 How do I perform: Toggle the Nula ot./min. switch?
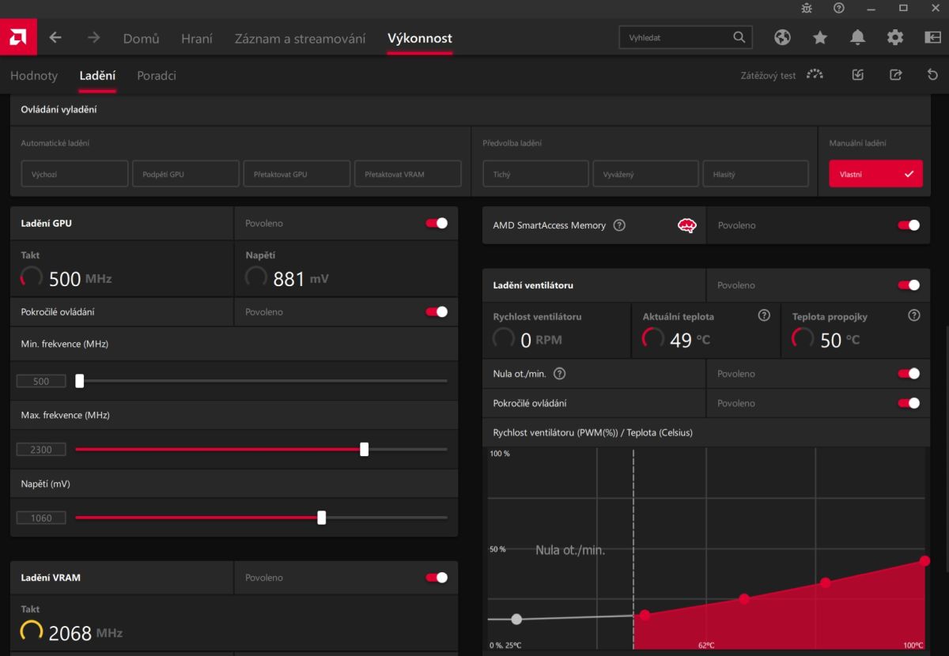click(909, 374)
